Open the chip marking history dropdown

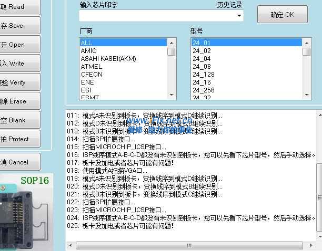coord(239,16)
